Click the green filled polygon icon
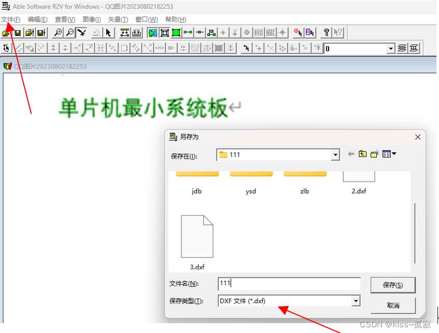Image resolution: width=439 pixels, height=333 pixels. tap(176, 33)
